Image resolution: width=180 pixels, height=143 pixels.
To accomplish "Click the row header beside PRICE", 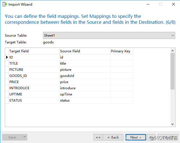I will tap(7, 82).
